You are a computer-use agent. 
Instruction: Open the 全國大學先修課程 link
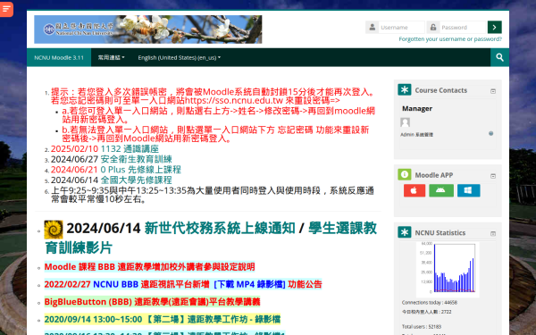(x=136, y=180)
